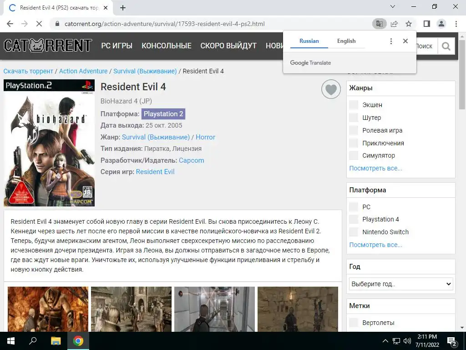Open the tab search chevron
Image resolution: width=466 pixels, height=350 pixels.
393,6
